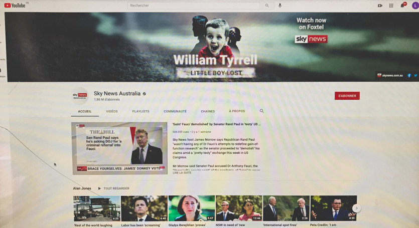Open the notifications bell
419x228 pixels.
point(402,6)
